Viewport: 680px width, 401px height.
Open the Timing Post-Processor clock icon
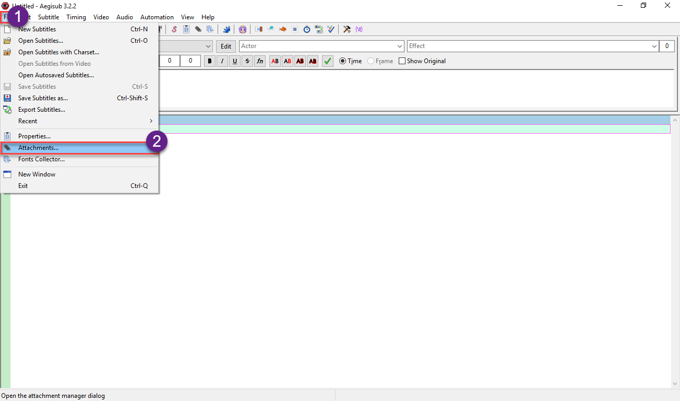point(307,29)
